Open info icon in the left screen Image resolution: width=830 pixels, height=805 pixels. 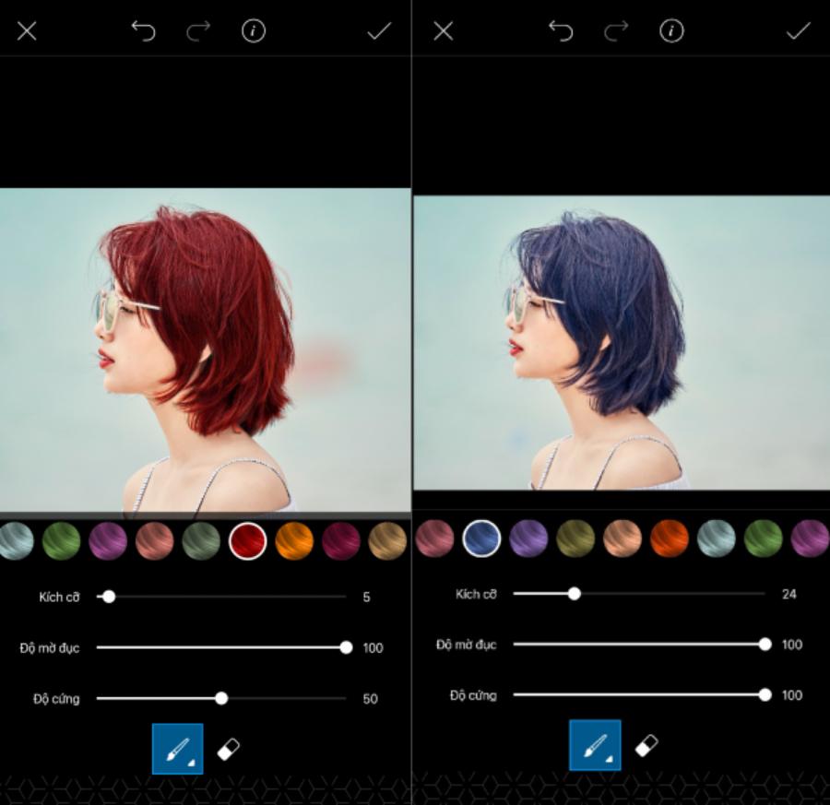[x=254, y=31]
